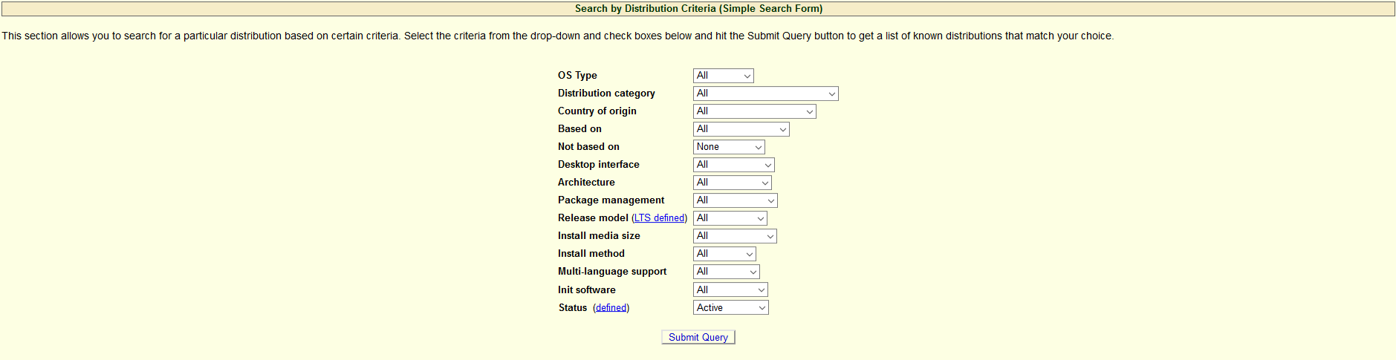
Task: Click the Distribution category label
Action: click(606, 94)
